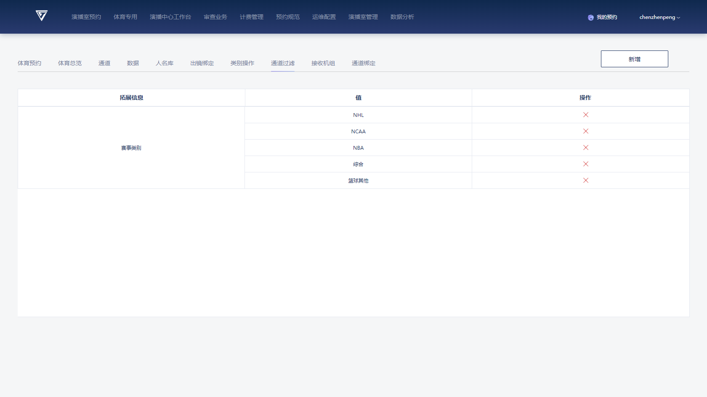The height and width of the screenshot is (397, 707).
Task: Remove 篮球其他 using the red X
Action: [x=585, y=180]
